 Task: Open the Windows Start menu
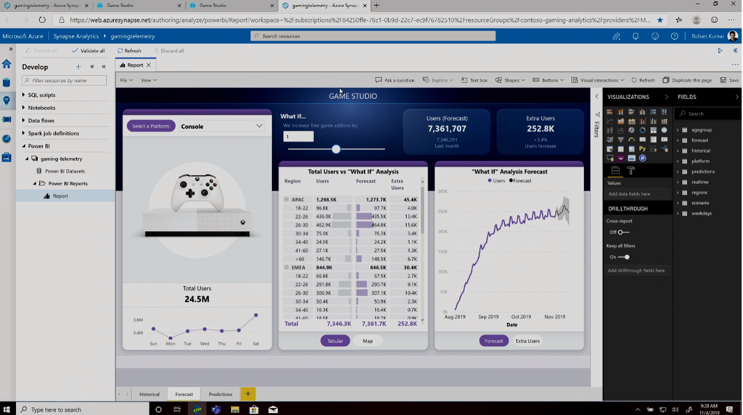click(x=7, y=409)
